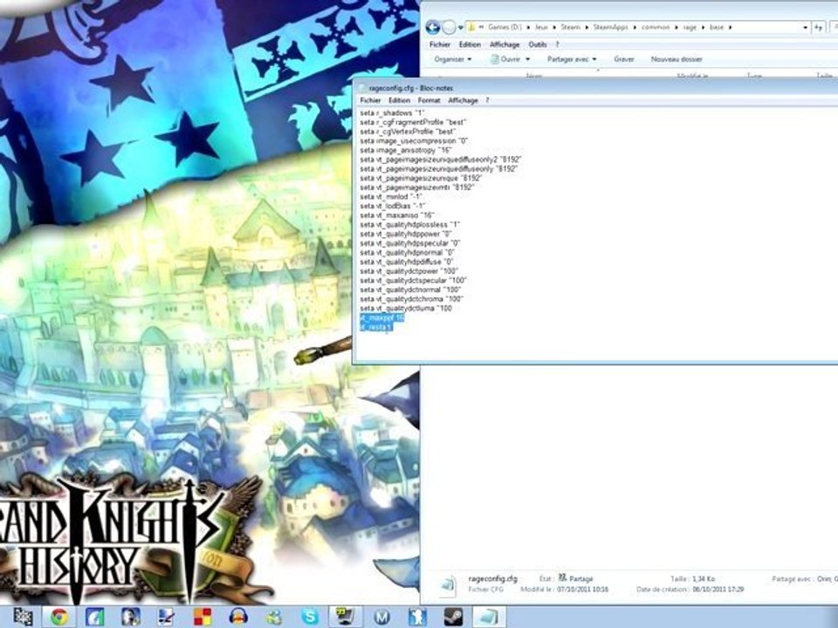This screenshot has height=628, width=838.
Task: Click the light blue notepad taskbar icon
Action: click(489, 617)
